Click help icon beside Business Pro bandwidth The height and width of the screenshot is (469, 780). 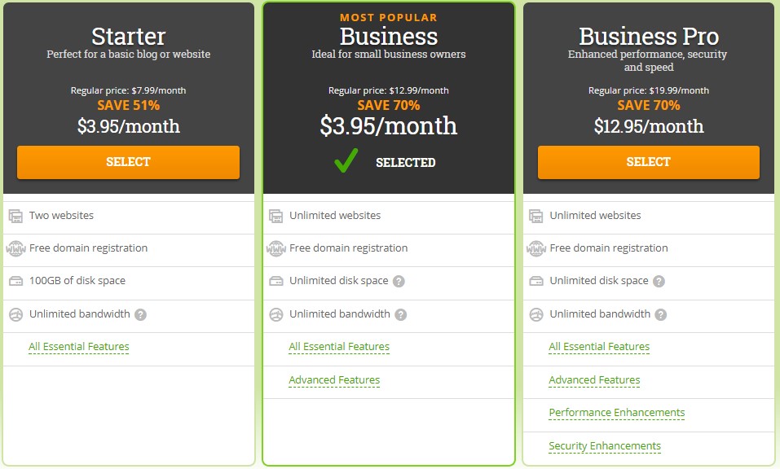[661, 314]
